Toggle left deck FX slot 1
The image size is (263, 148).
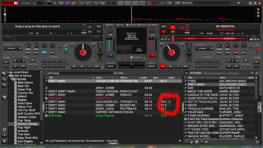click(66, 49)
